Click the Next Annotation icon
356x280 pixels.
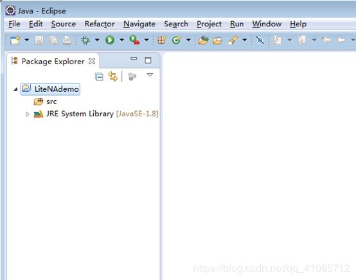point(277,40)
